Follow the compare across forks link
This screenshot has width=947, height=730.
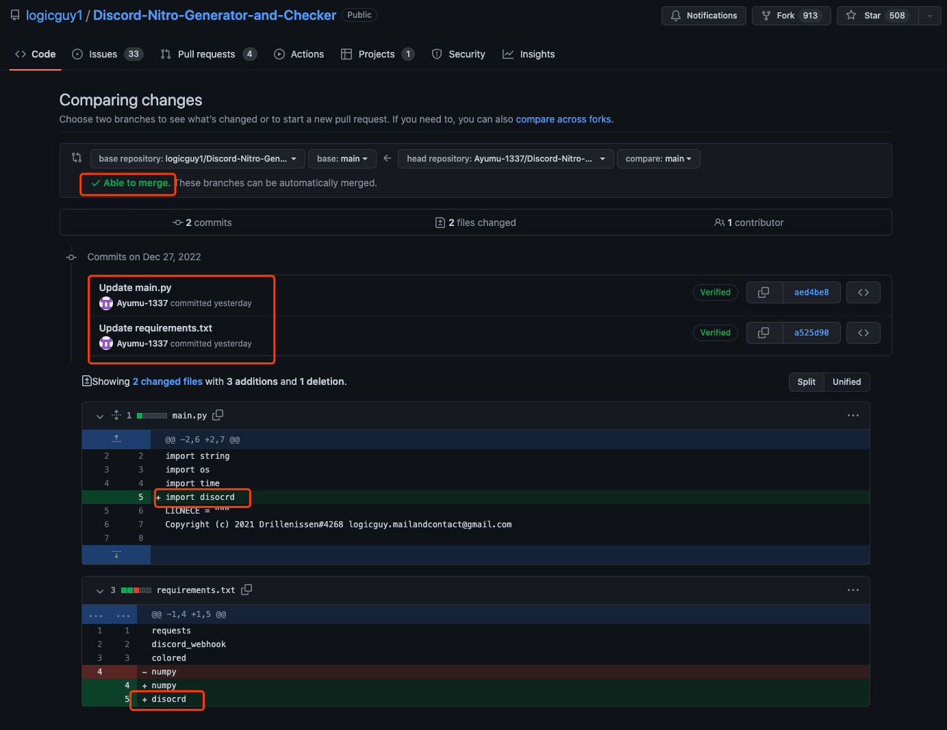pos(564,119)
